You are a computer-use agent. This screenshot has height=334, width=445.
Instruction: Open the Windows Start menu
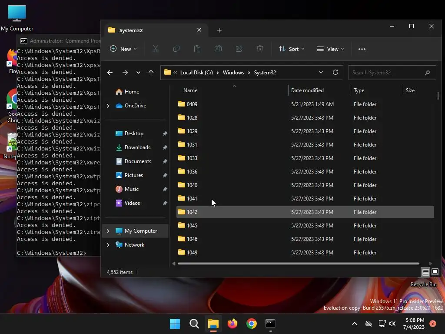tap(175, 324)
